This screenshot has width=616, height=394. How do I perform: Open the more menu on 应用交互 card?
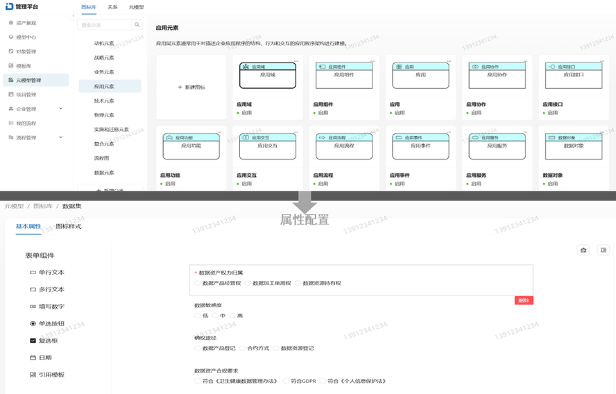[296, 132]
